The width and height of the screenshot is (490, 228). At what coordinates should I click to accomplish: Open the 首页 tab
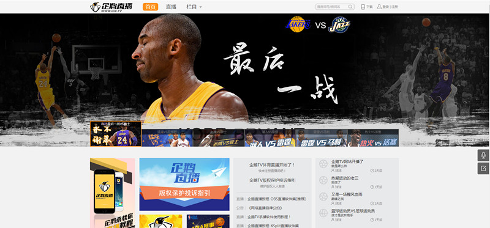coord(150,7)
